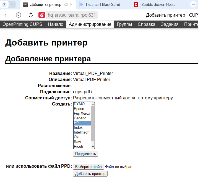Switch to Главная Black Sprut tab
Viewport: 198px width, 181px height.
[102, 4]
